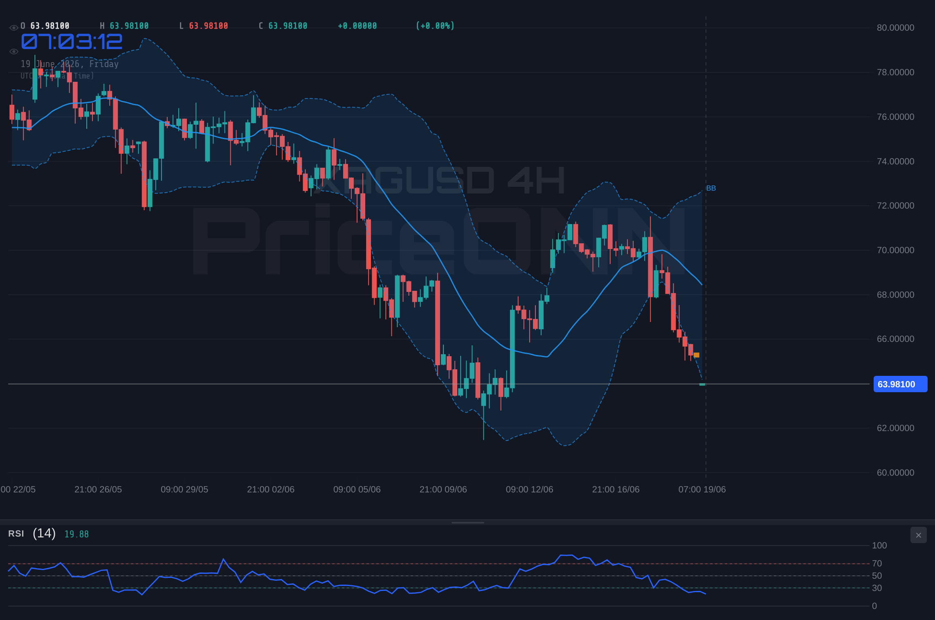Click the 76.00000 price axis label

pyautogui.click(x=895, y=117)
